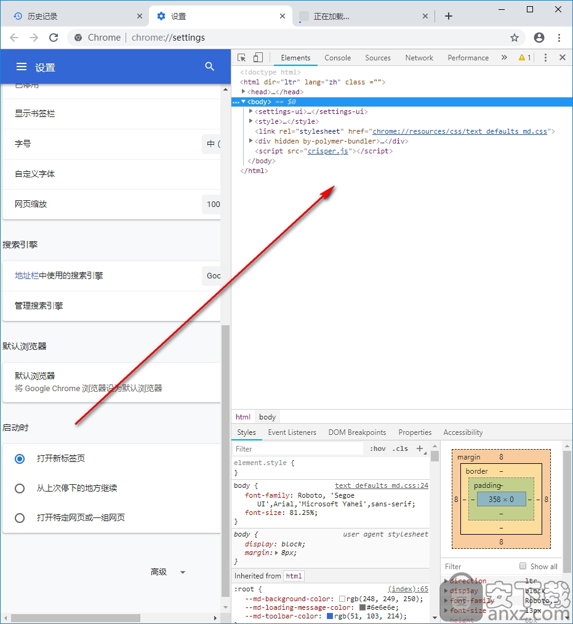Click the inspect element picker icon

coord(242,58)
